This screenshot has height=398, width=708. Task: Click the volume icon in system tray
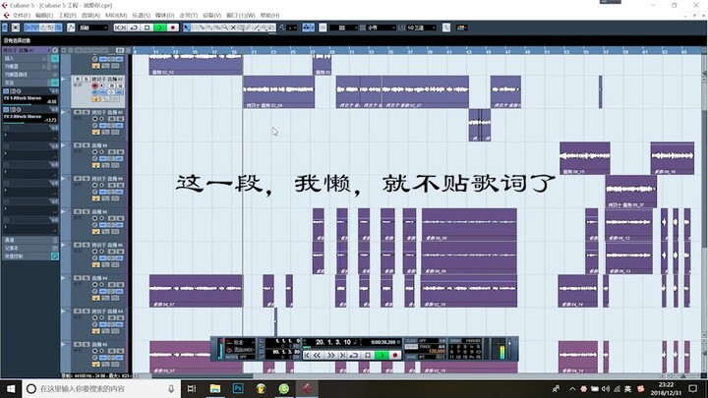(606, 388)
